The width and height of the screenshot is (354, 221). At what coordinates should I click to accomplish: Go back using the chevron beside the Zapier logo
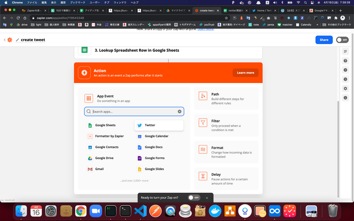pos(5,40)
